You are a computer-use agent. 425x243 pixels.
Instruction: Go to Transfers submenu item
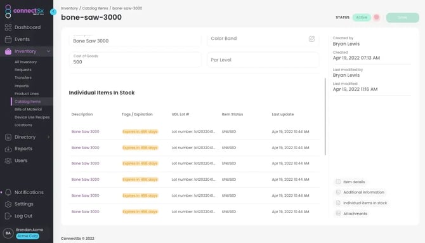tap(23, 78)
